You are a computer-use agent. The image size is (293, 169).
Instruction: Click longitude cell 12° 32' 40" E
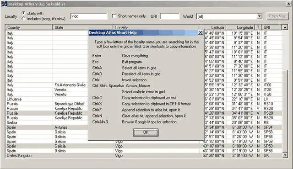tap(242, 85)
